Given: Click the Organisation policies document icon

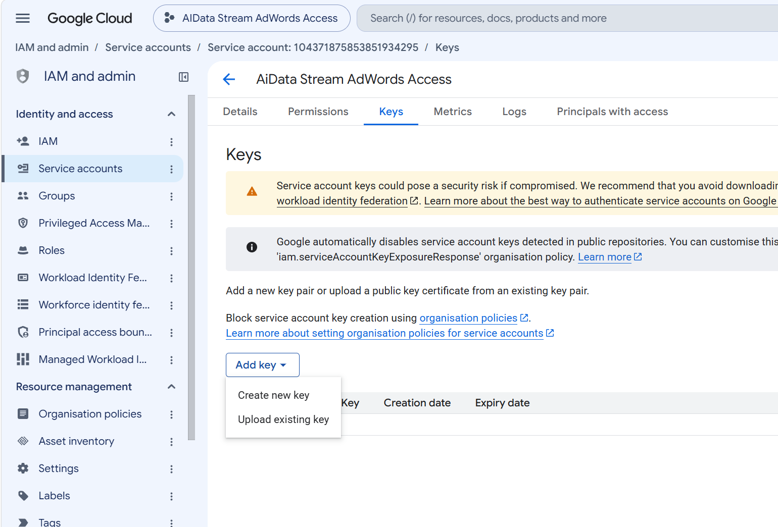Looking at the screenshot, I should tap(23, 414).
